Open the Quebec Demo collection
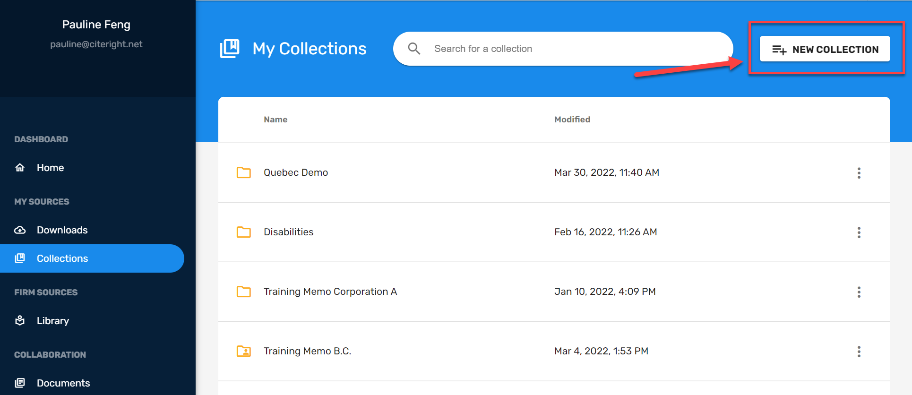 point(296,172)
